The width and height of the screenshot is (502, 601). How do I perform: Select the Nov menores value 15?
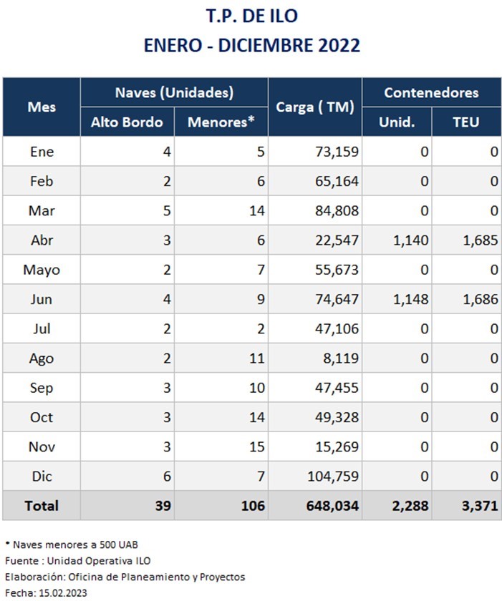click(257, 447)
